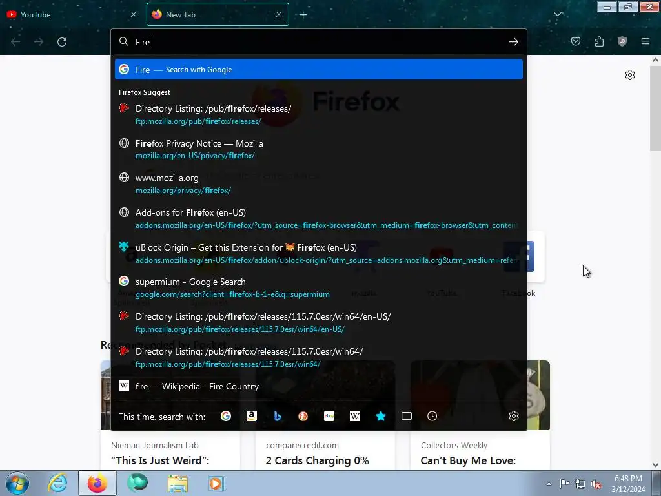Open the Firefox hamburger menu
Screen dimensions: 661x496
pos(646,41)
